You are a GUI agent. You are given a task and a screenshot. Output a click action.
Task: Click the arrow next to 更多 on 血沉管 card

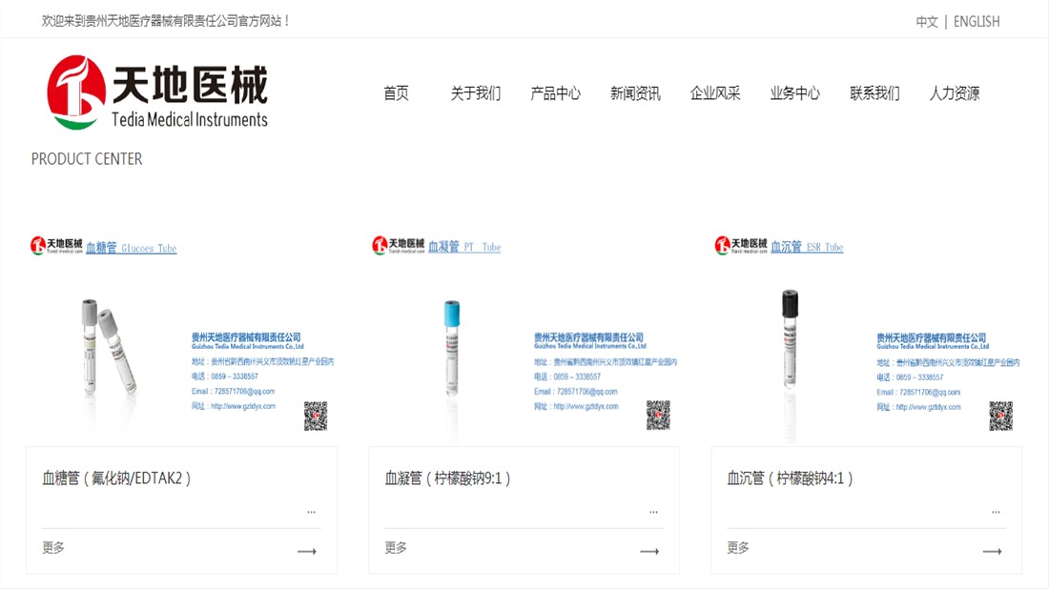click(992, 551)
